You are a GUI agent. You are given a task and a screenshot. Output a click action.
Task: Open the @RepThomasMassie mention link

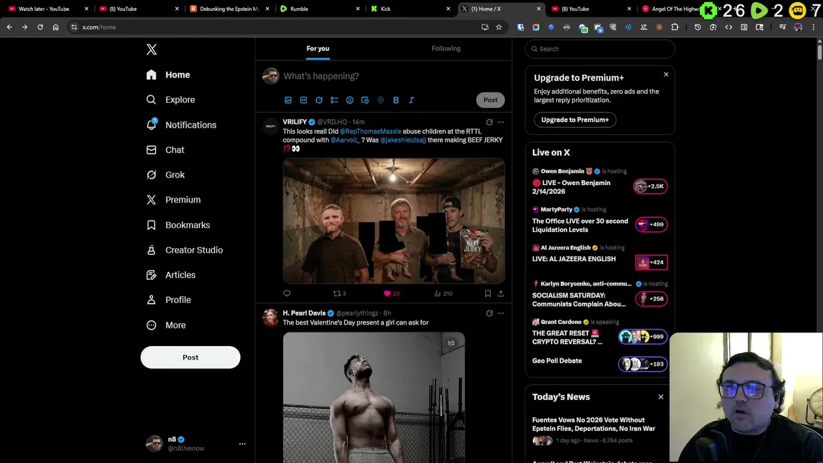click(370, 131)
